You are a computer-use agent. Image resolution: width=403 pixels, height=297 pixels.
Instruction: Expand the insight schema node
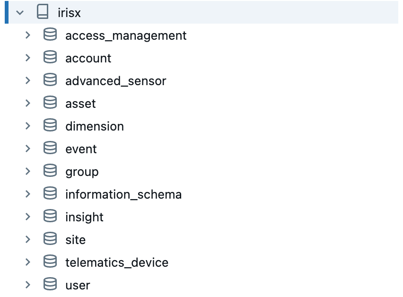[28, 217]
